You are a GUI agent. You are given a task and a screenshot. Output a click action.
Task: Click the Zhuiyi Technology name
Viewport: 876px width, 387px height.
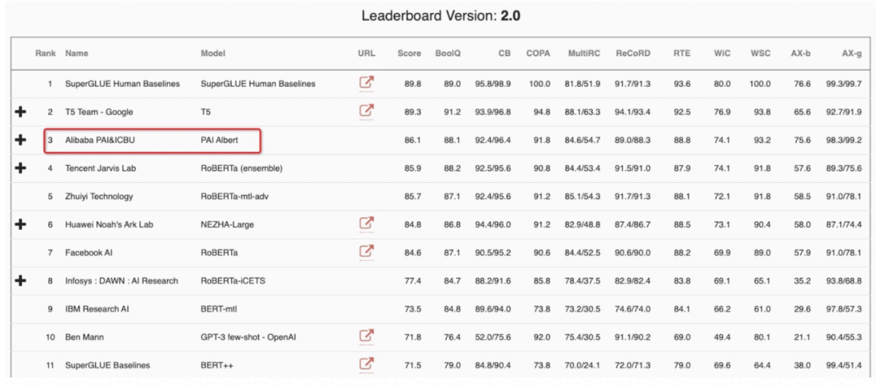99,196
